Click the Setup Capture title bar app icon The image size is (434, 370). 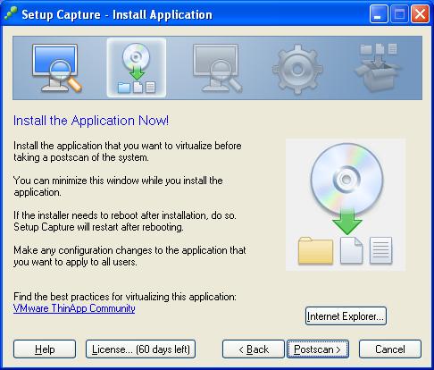coord(12,14)
